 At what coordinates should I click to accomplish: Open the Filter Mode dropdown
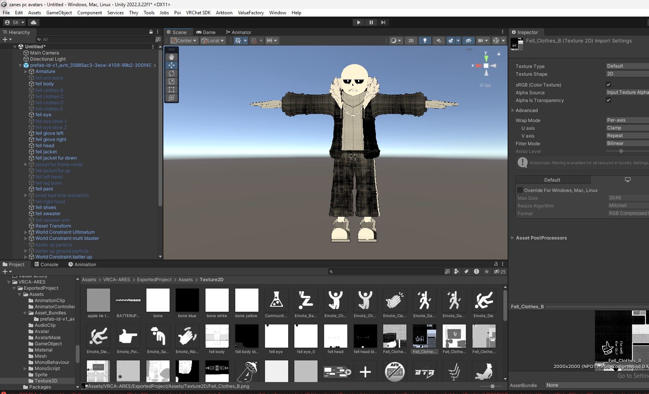tap(627, 143)
